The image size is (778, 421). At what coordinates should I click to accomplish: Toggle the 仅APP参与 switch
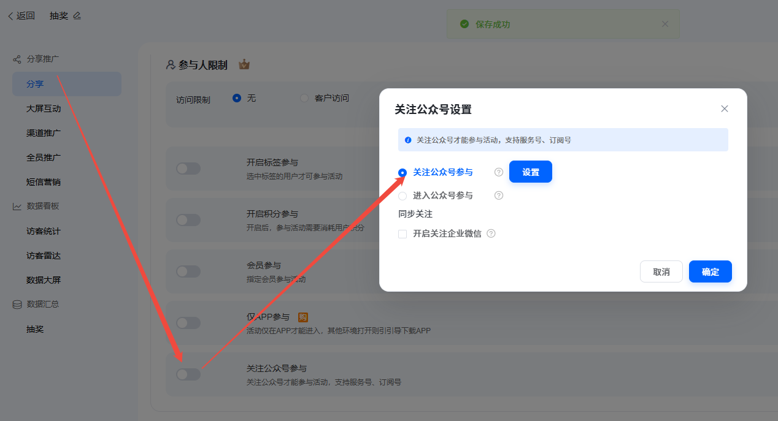(188, 323)
